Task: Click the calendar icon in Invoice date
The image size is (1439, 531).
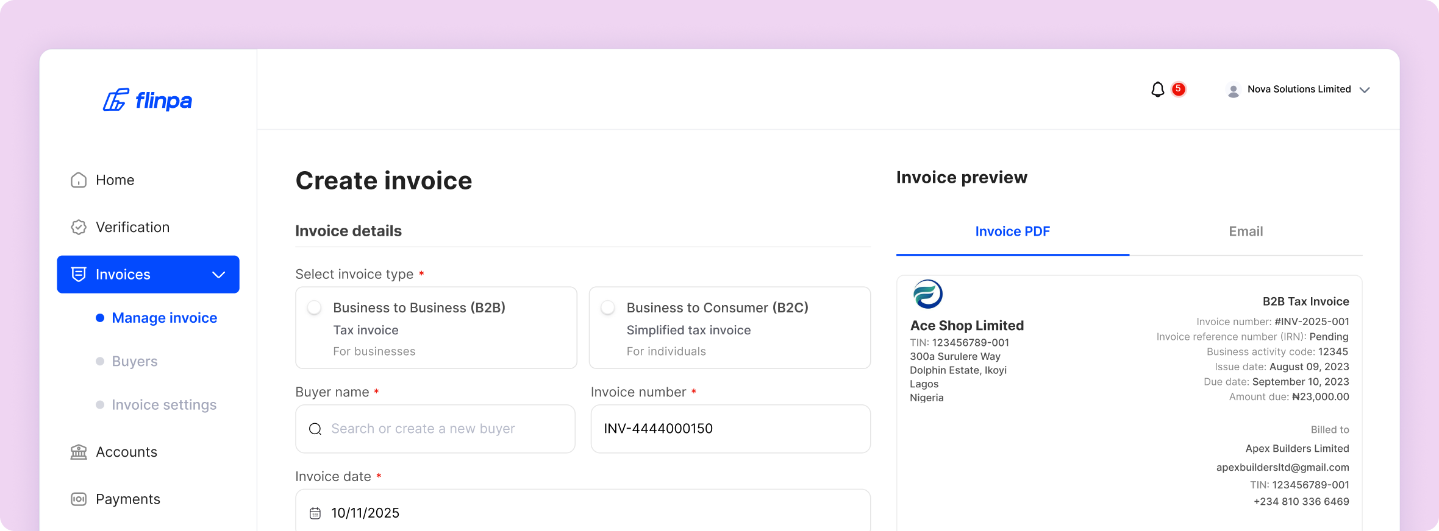Action: (315, 513)
